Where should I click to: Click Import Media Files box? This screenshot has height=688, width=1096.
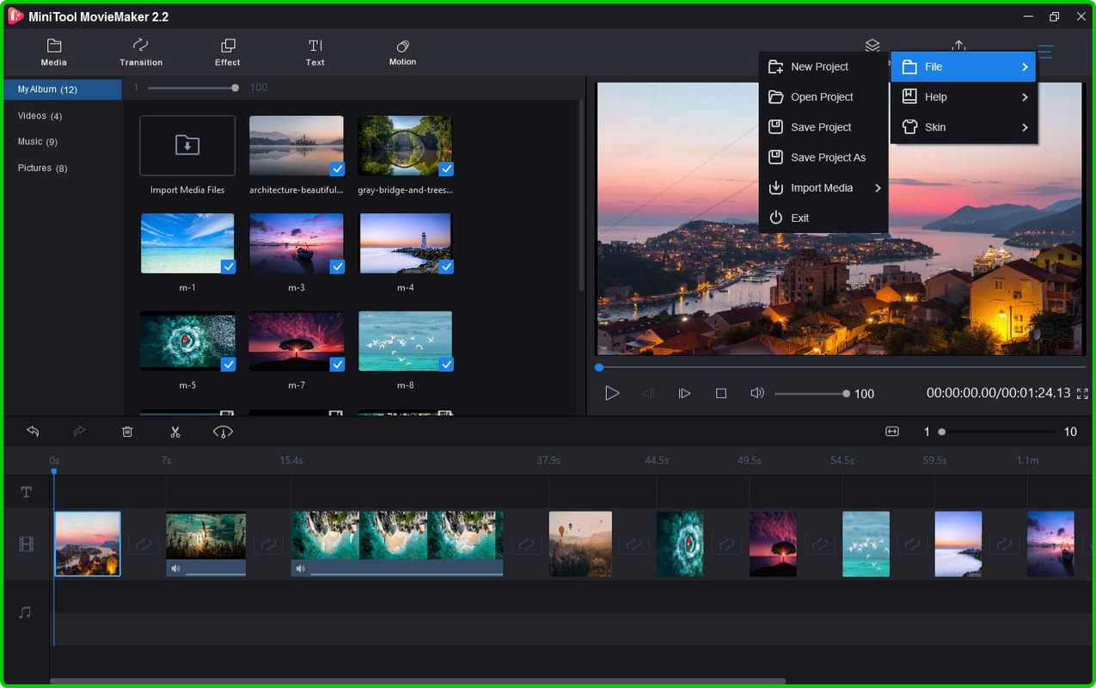[187, 145]
